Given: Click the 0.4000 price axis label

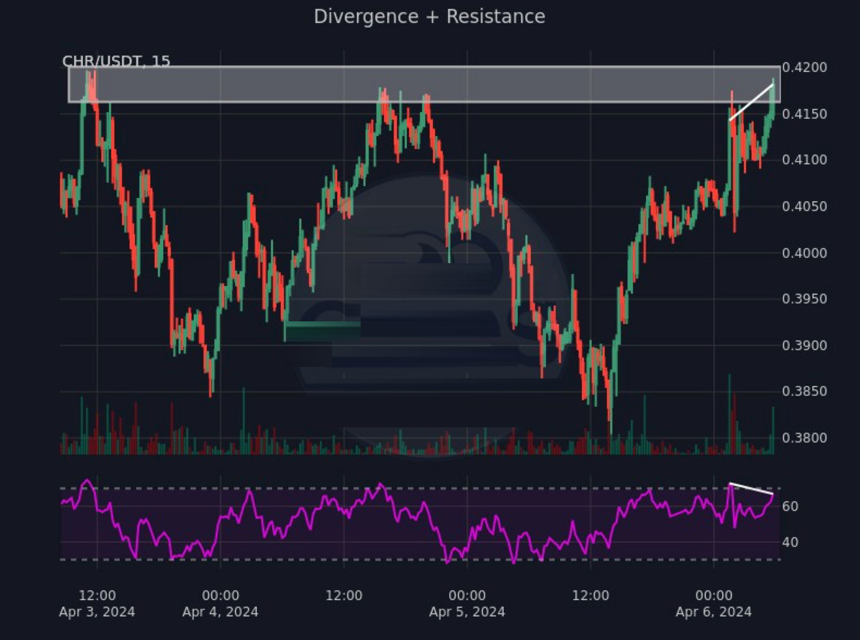Looking at the screenshot, I should point(804,253).
